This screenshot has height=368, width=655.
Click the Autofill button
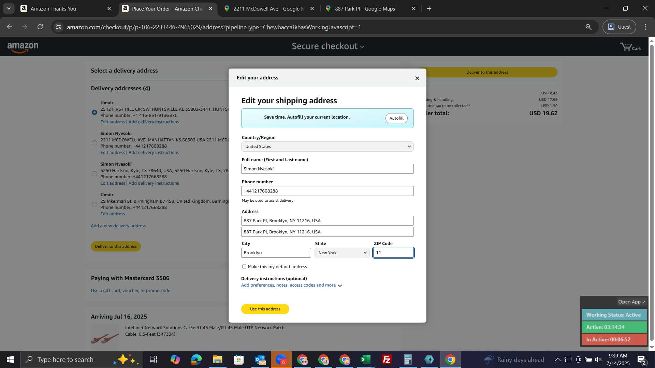pos(396,118)
